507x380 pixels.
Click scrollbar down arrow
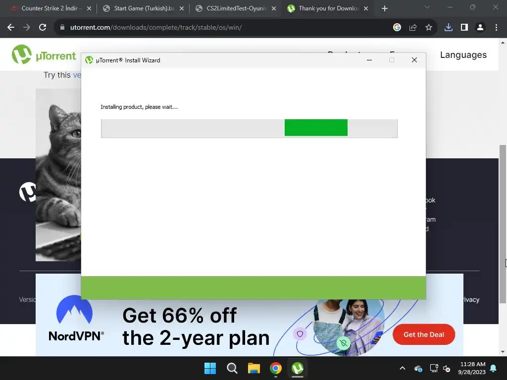(503, 352)
